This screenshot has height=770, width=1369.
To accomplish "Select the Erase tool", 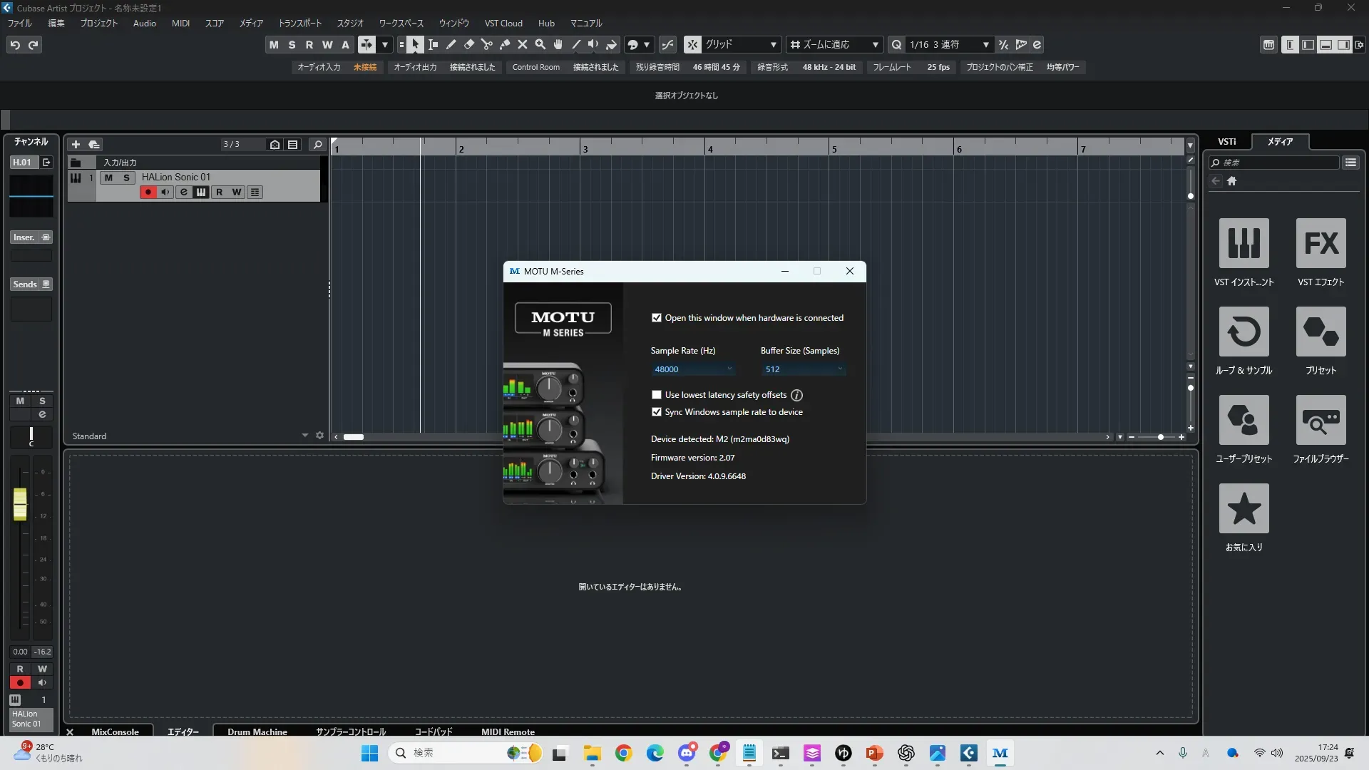I will coord(468,45).
